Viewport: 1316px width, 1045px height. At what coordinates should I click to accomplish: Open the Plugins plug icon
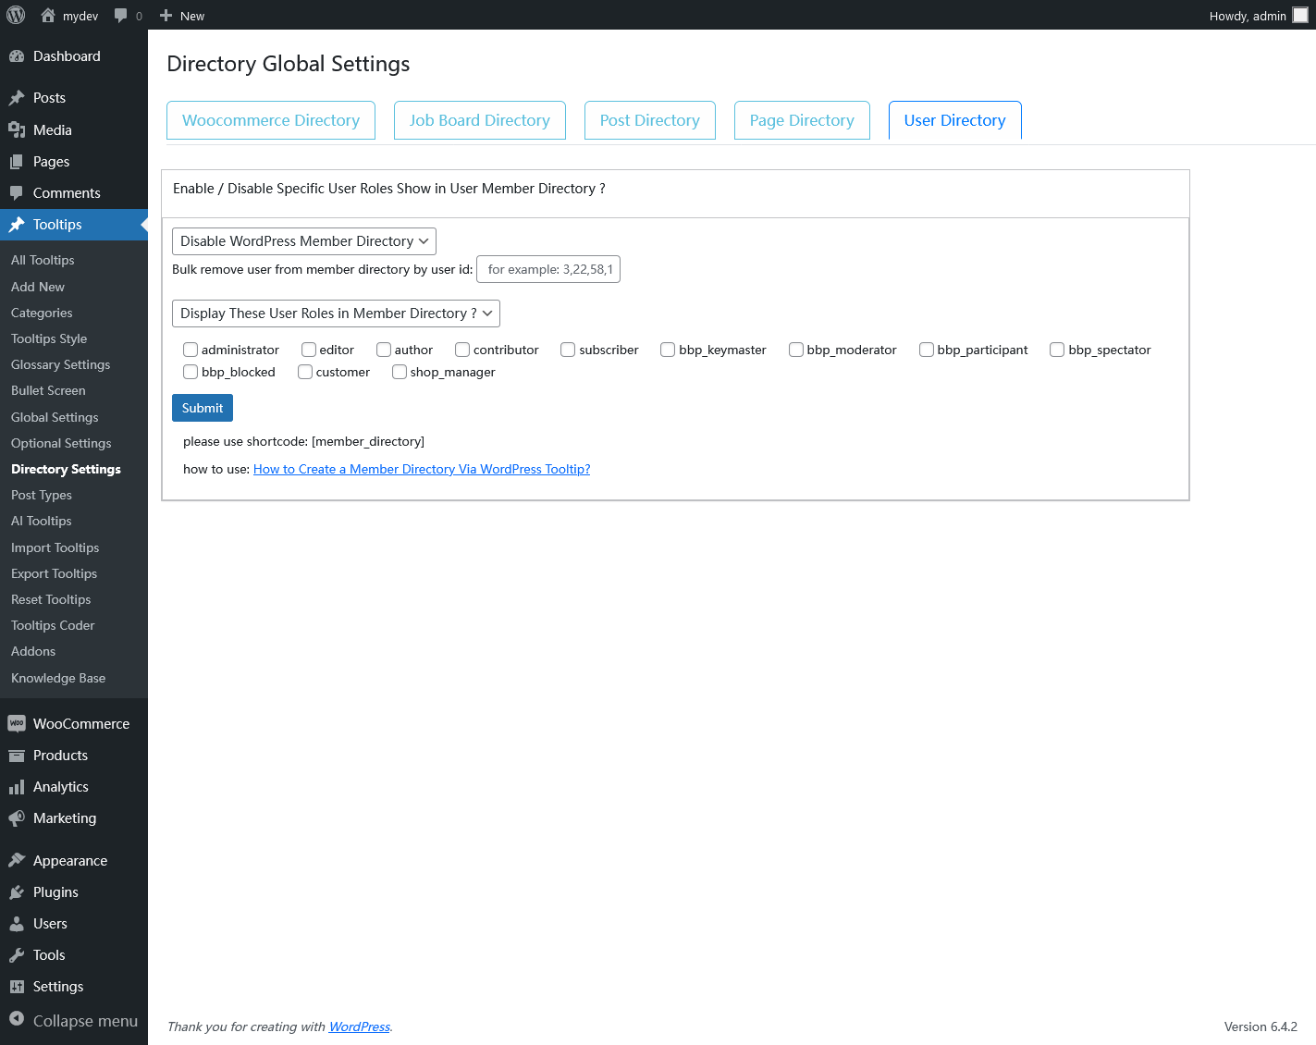(x=18, y=891)
